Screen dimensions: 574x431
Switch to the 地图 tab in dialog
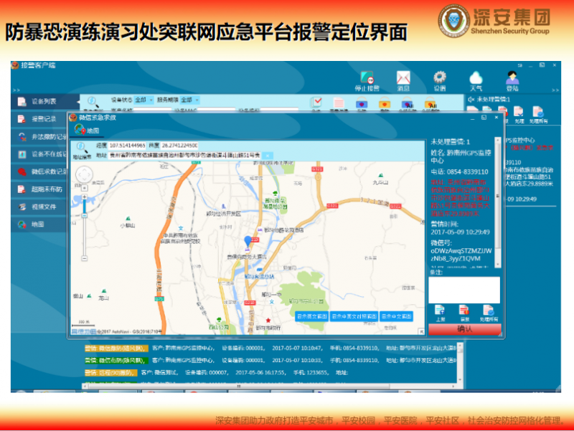(88, 130)
